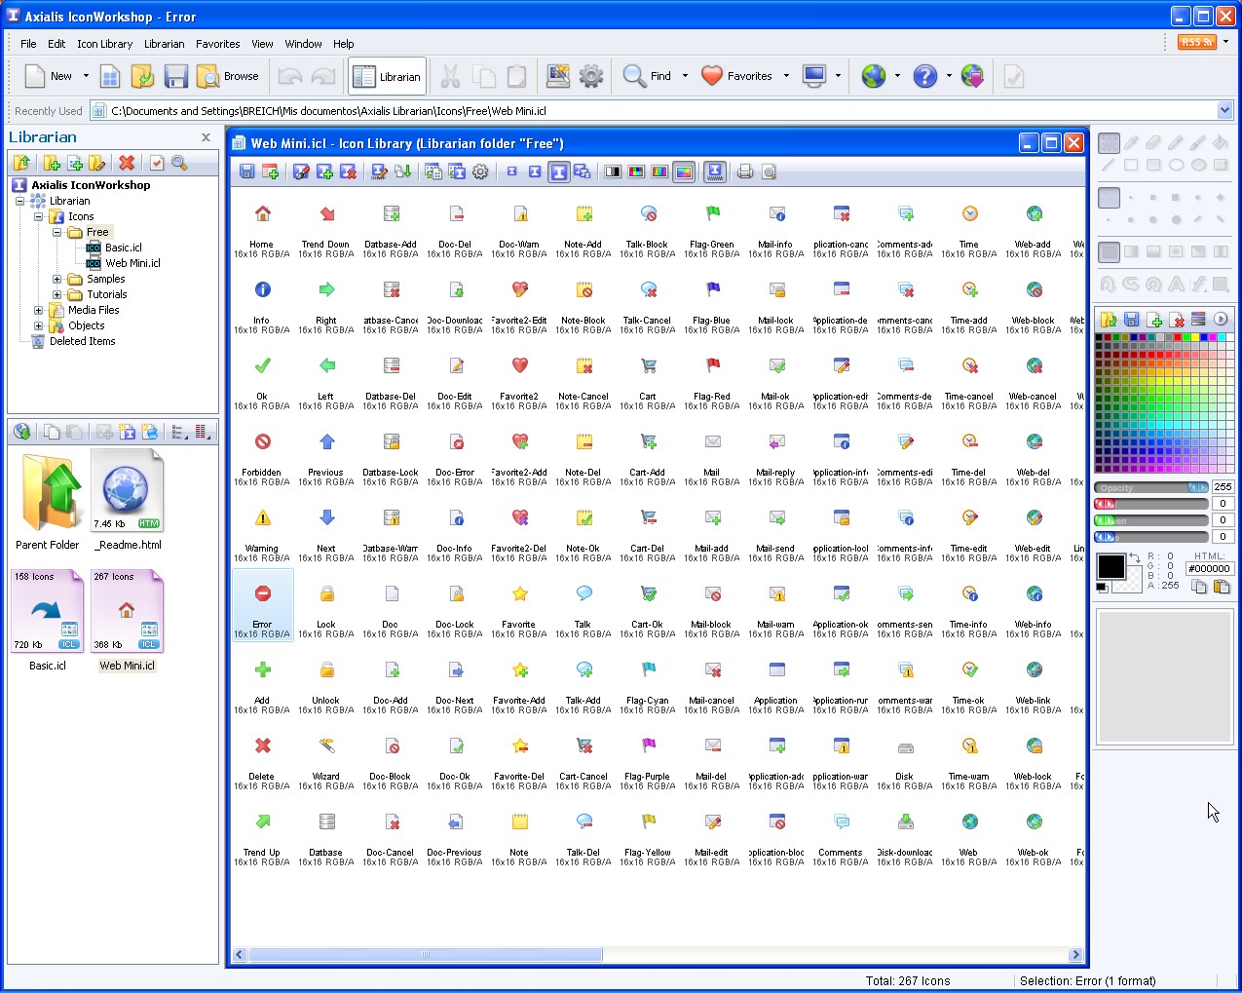Open the Librarian menu
This screenshot has width=1242, height=993.
[x=164, y=44]
